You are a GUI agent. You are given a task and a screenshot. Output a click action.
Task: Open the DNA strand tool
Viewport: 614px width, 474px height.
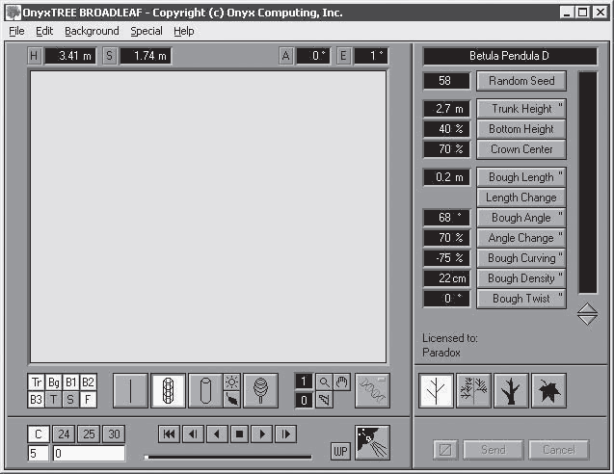(x=372, y=390)
